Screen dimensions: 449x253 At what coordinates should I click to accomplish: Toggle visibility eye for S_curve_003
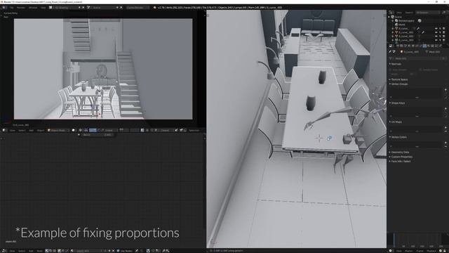pos(436,40)
